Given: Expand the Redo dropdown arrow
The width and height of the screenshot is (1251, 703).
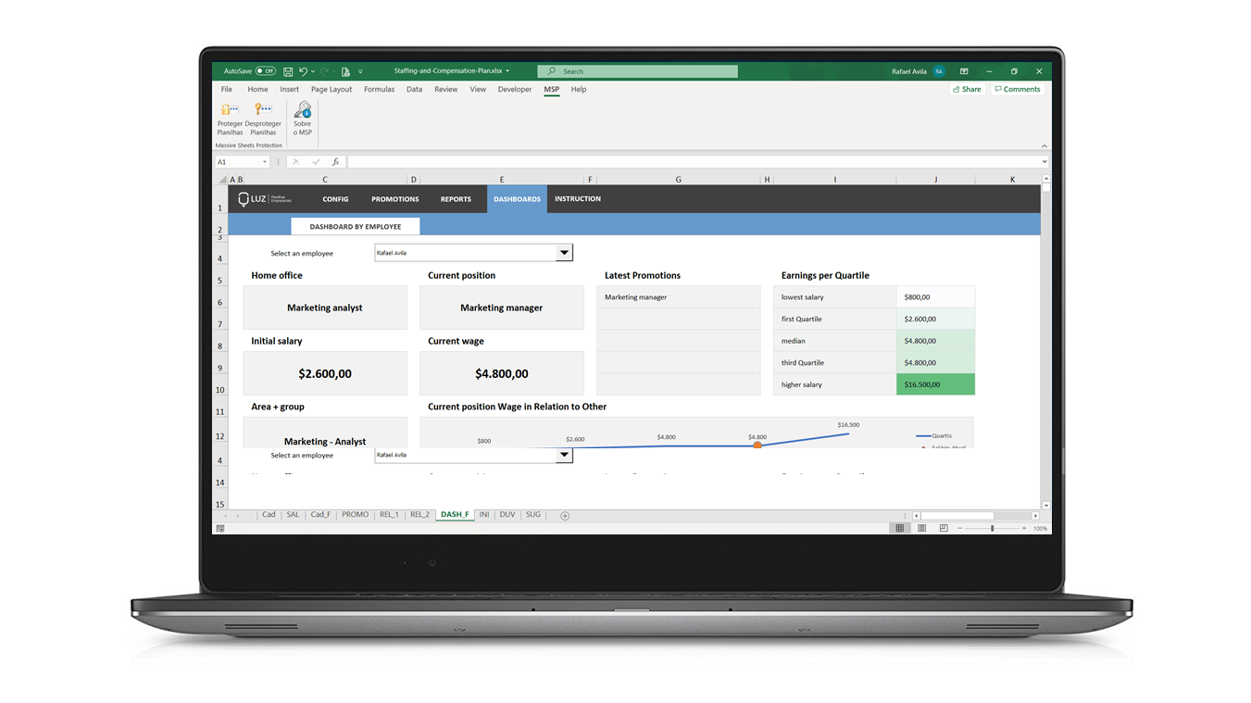Looking at the screenshot, I should [332, 70].
